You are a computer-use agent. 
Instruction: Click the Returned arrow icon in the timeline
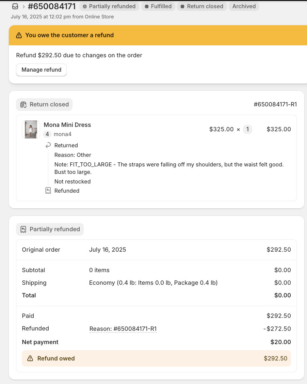48,146
